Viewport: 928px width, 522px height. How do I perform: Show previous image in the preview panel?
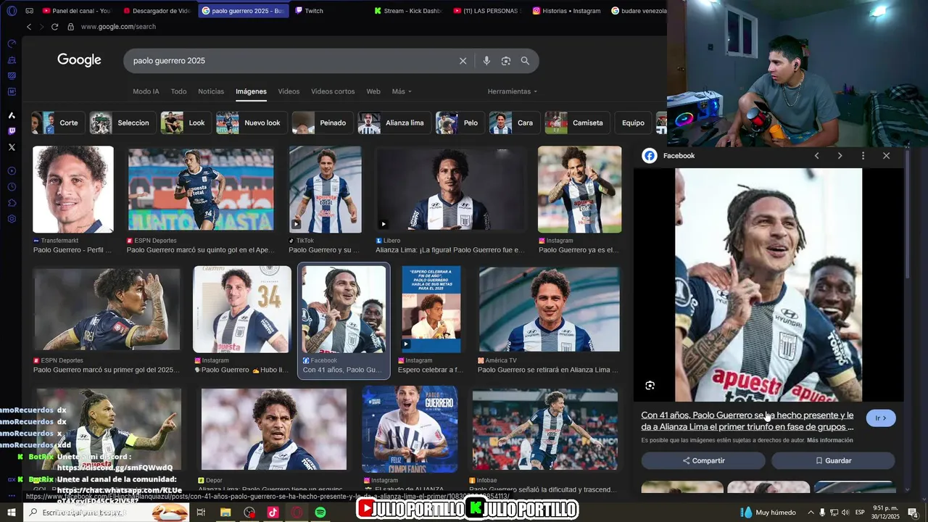coord(817,156)
